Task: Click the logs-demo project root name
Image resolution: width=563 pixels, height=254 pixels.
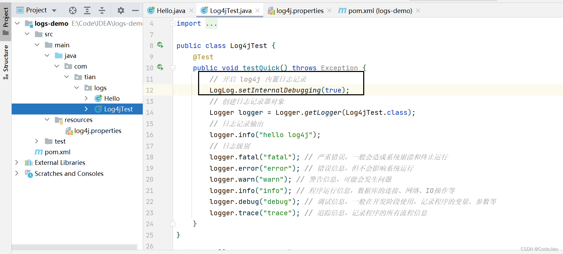Action: coord(52,23)
